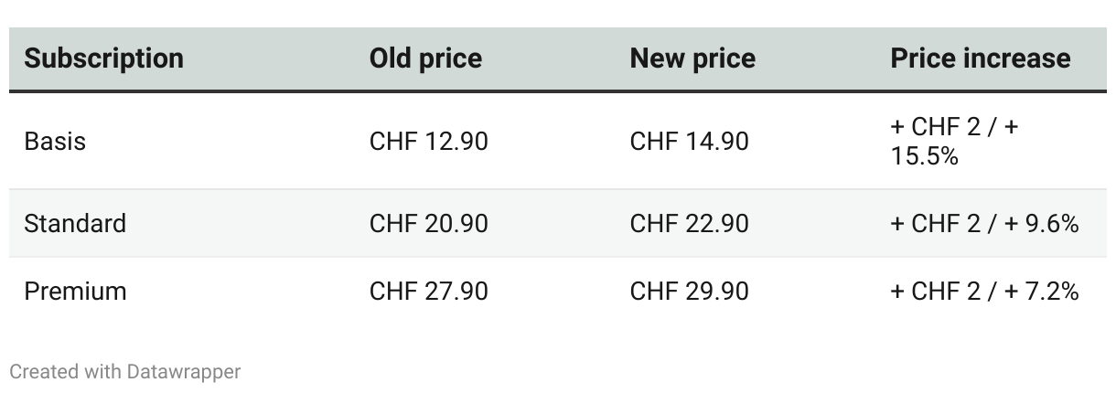Click the 9.6% price increase cell
Image resolution: width=1116 pixels, height=393 pixels.
coord(984,223)
